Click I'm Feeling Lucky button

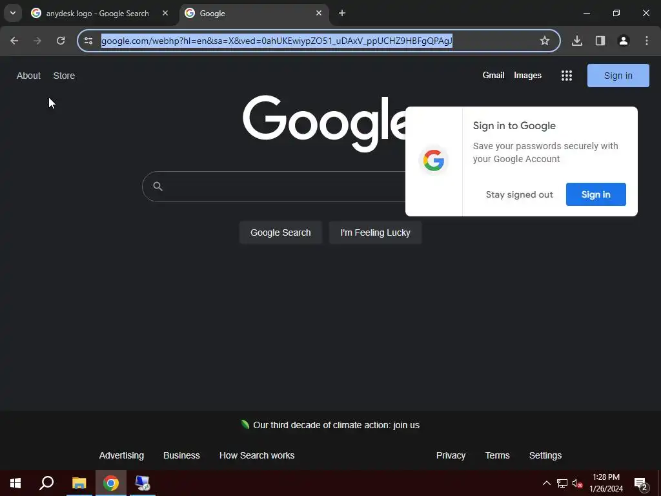tap(375, 232)
